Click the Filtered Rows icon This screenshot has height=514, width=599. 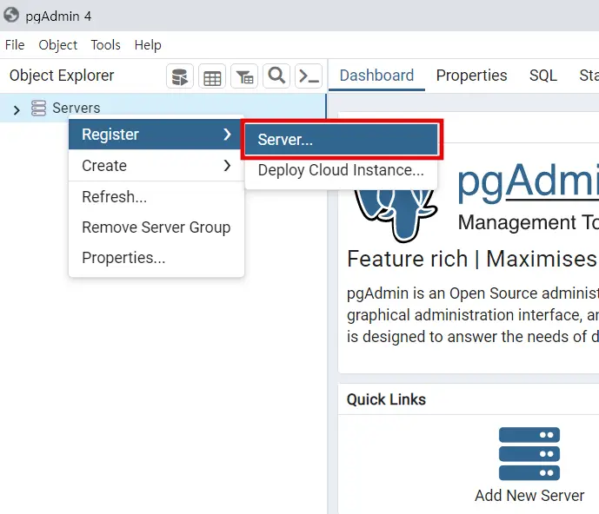coord(244,76)
